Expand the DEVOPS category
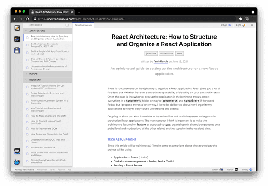 (x=48, y=74)
